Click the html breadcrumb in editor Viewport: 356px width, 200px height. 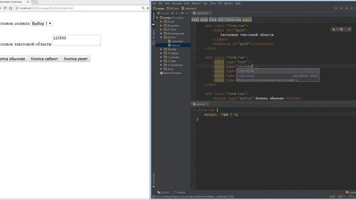tap(195, 20)
